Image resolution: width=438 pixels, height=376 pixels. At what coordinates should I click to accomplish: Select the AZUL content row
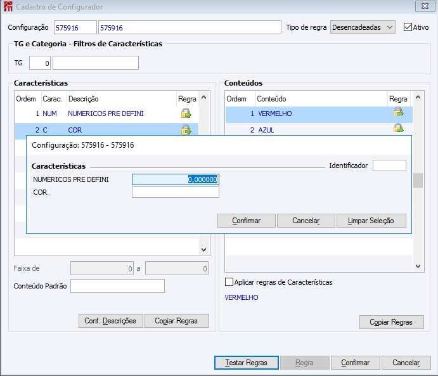[x=319, y=129]
